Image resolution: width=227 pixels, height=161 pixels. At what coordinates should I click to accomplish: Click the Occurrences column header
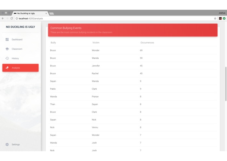147,43
